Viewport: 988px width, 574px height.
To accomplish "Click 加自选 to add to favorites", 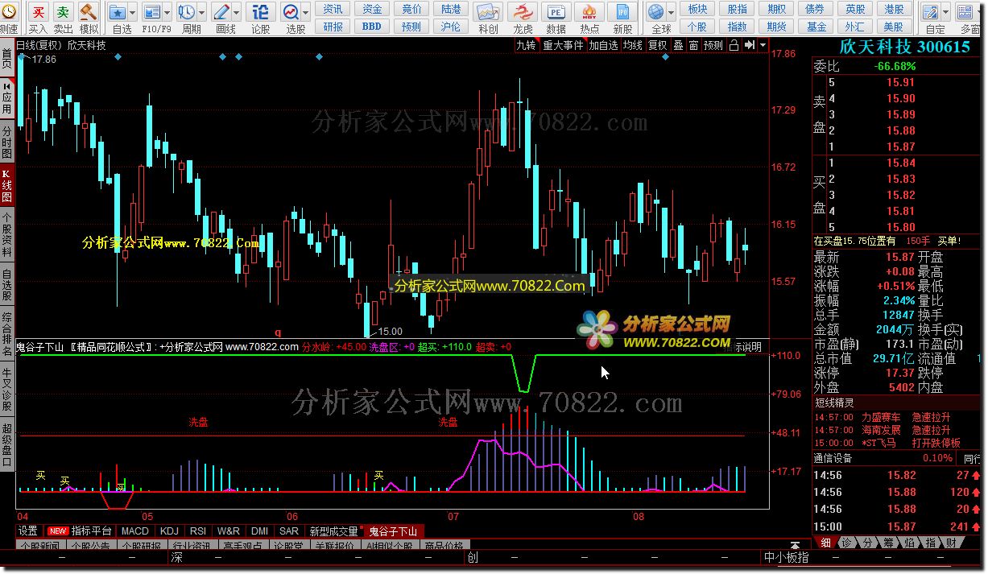I will 603,46.
